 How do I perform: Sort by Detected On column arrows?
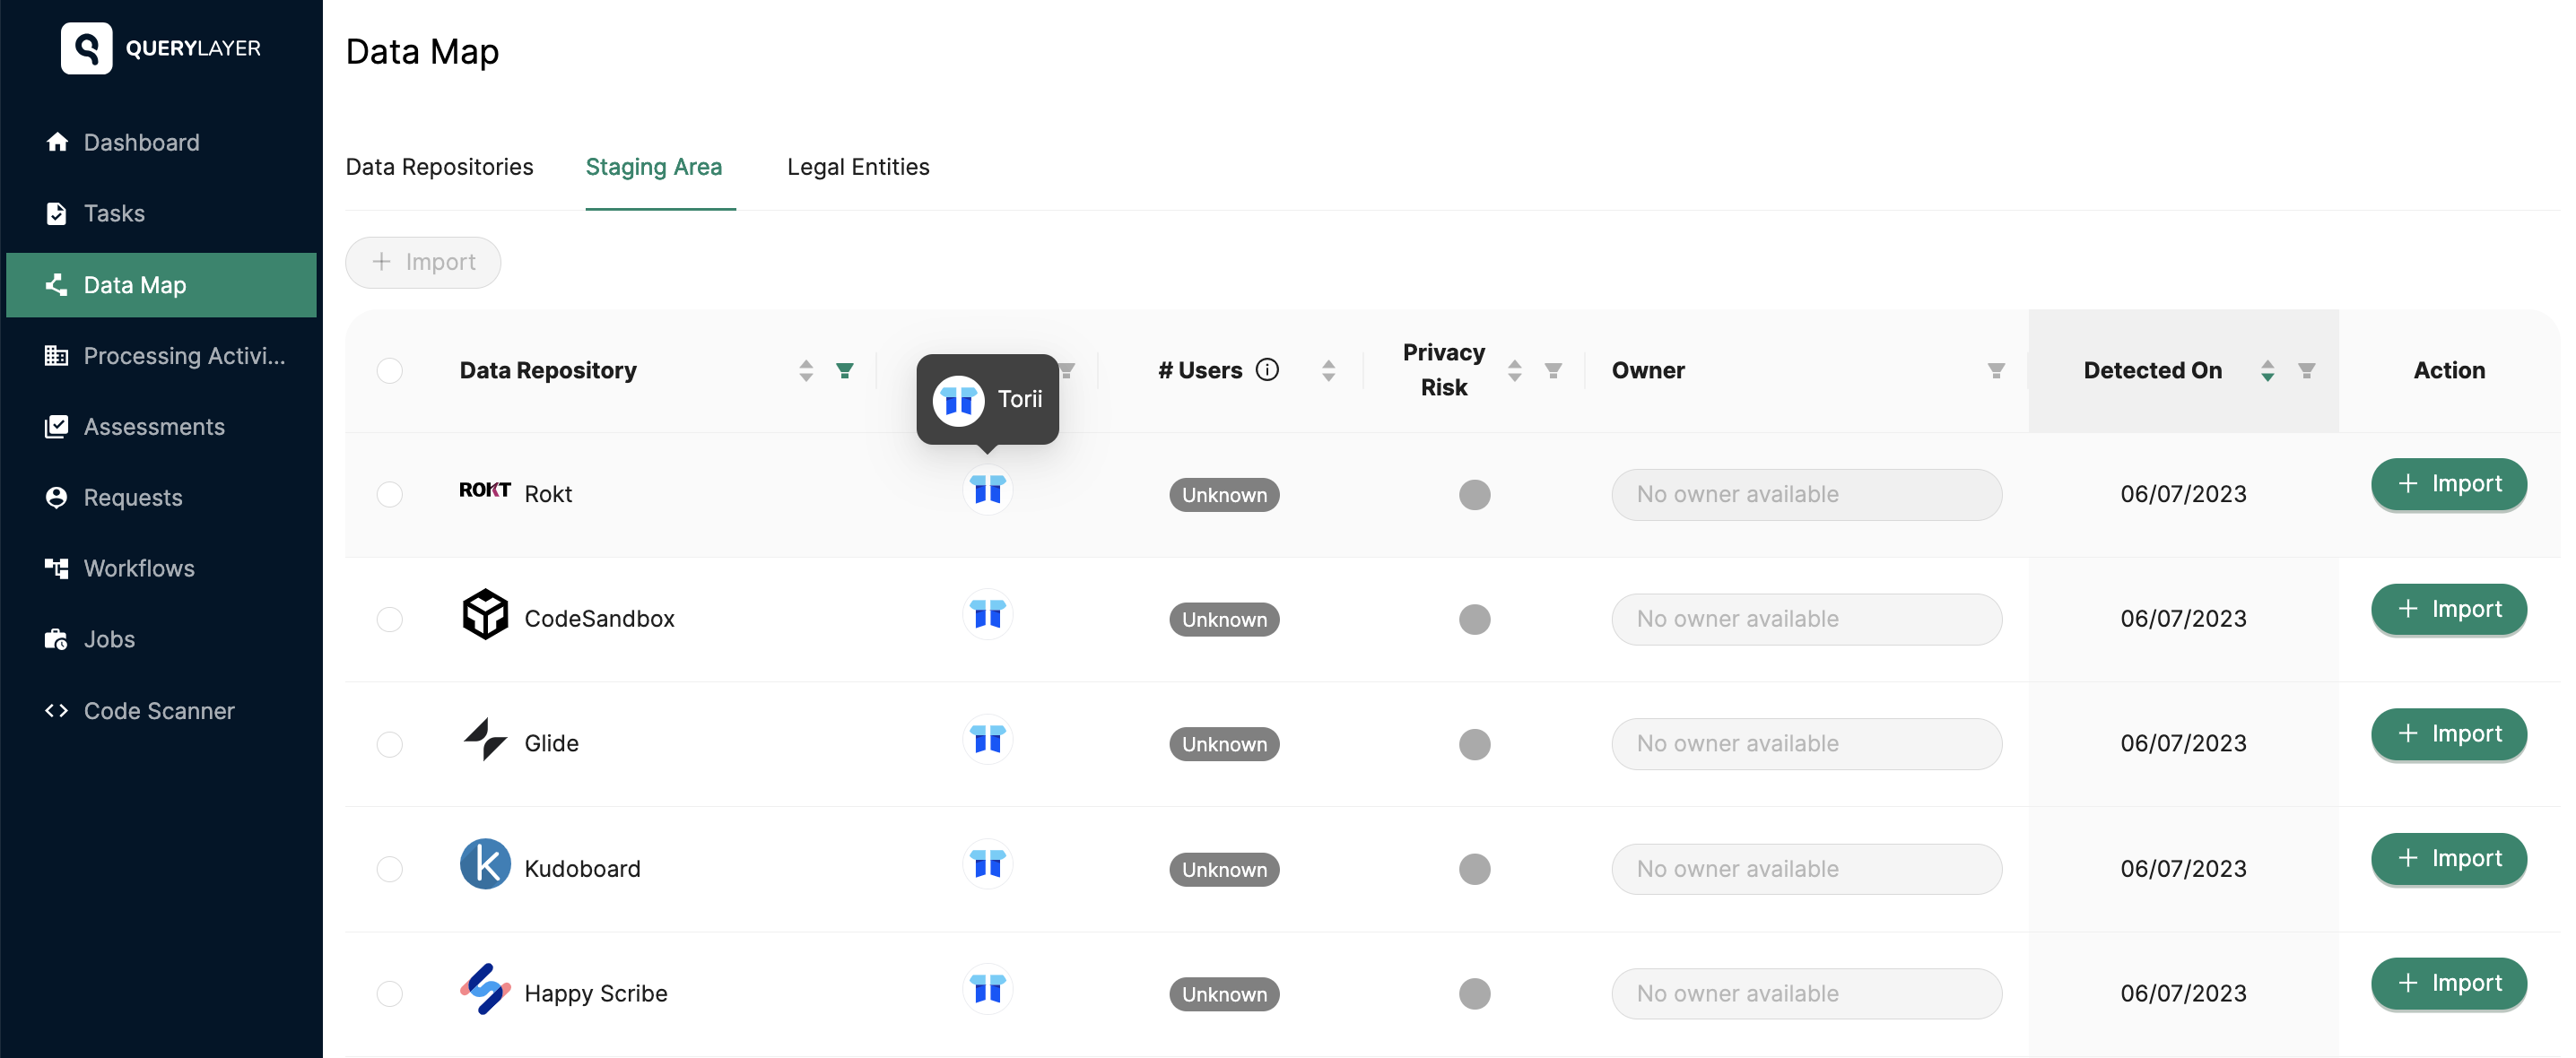coord(2268,371)
